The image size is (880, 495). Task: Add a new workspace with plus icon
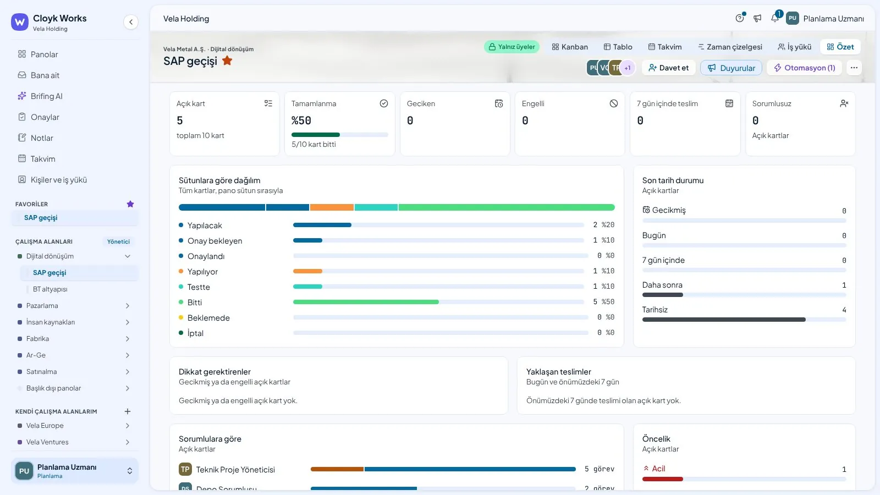[x=128, y=411]
